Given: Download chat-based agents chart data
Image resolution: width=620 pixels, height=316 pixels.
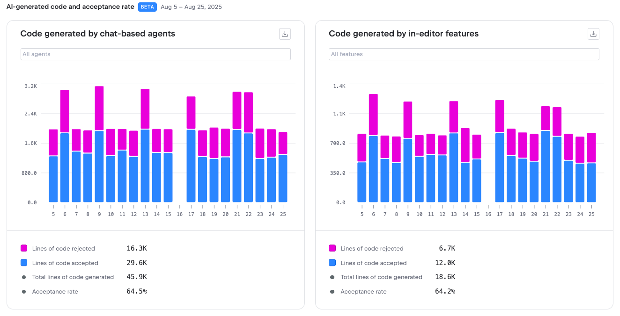Looking at the screenshot, I should (x=285, y=34).
